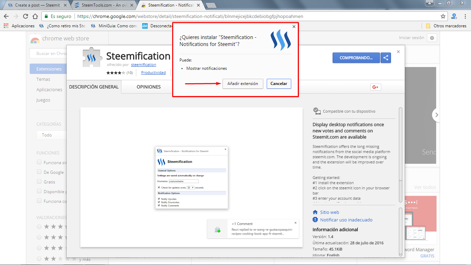471x265 pixels.
Task: Click the 'Mostrar notificaciones' permission text
Action: coord(207,68)
